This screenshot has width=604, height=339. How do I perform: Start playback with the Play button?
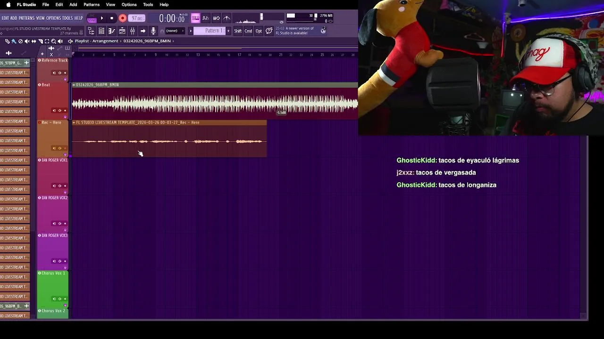coord(102,18)
